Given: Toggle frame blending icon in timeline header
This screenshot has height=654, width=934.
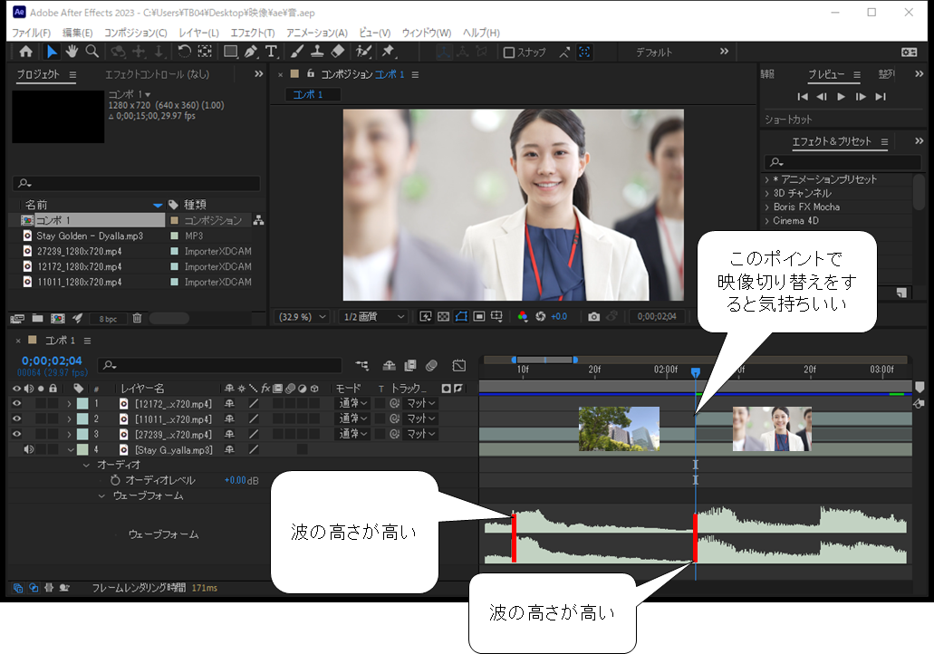Looking at the screenshot, I should point(410,366).
